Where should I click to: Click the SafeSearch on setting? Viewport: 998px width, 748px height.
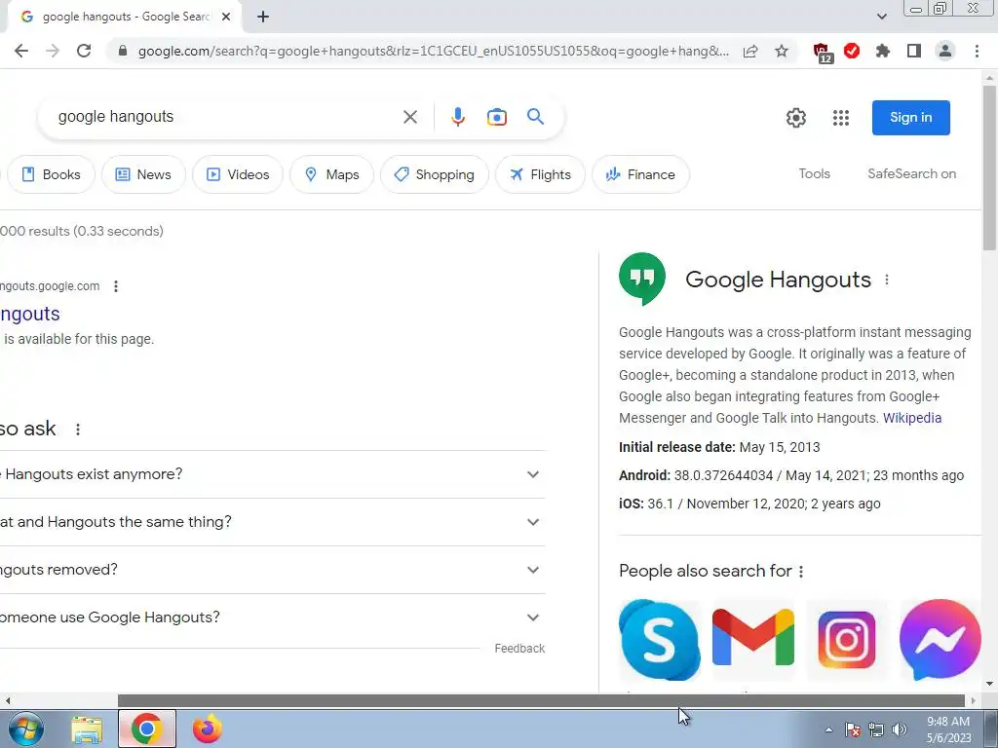pyautogui.click(x=911, y=173)
